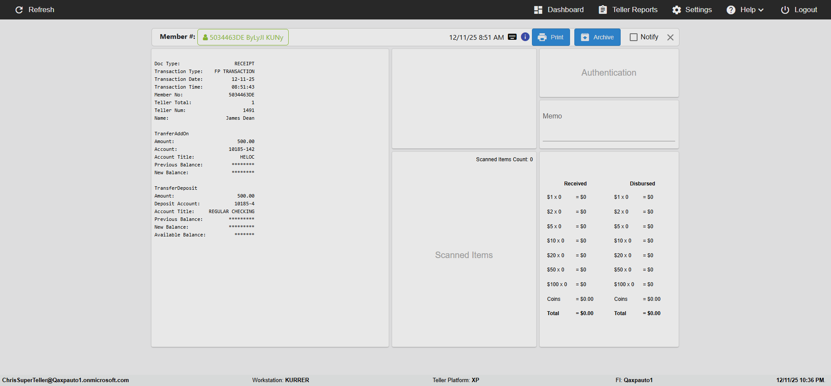Click the Refresh icon in top bar
The width and height of the screenshot is (831, 386).
19,10
